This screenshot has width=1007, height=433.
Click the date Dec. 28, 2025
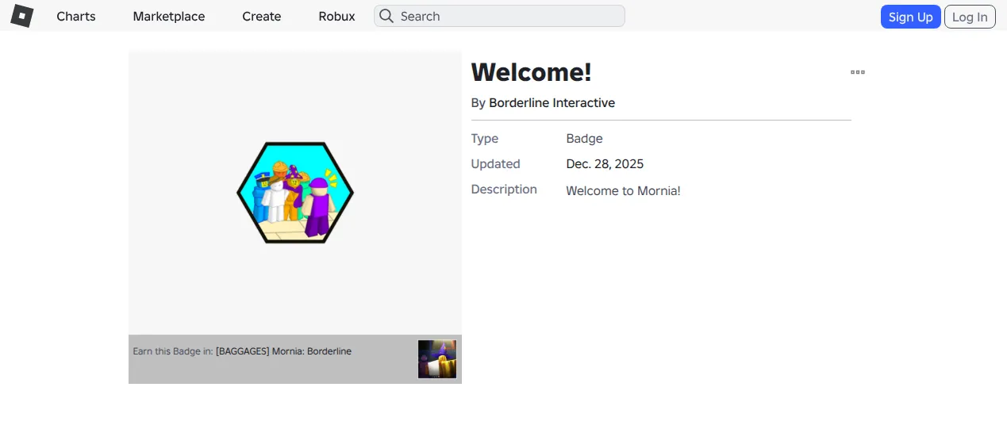(605, 164)
